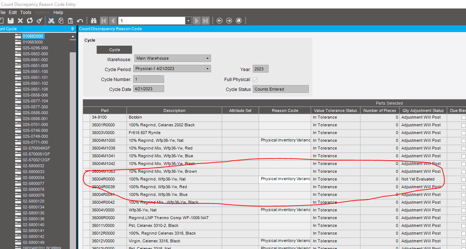Screen dimensions: 466x249
Task: Click the Reason Code cell for part 35004R0000
Action: coord(285,179)
